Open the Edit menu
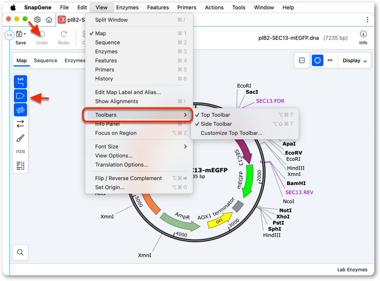The image size is (380, 281). [x=82, y=8]
